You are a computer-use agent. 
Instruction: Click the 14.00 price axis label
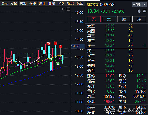78,46
